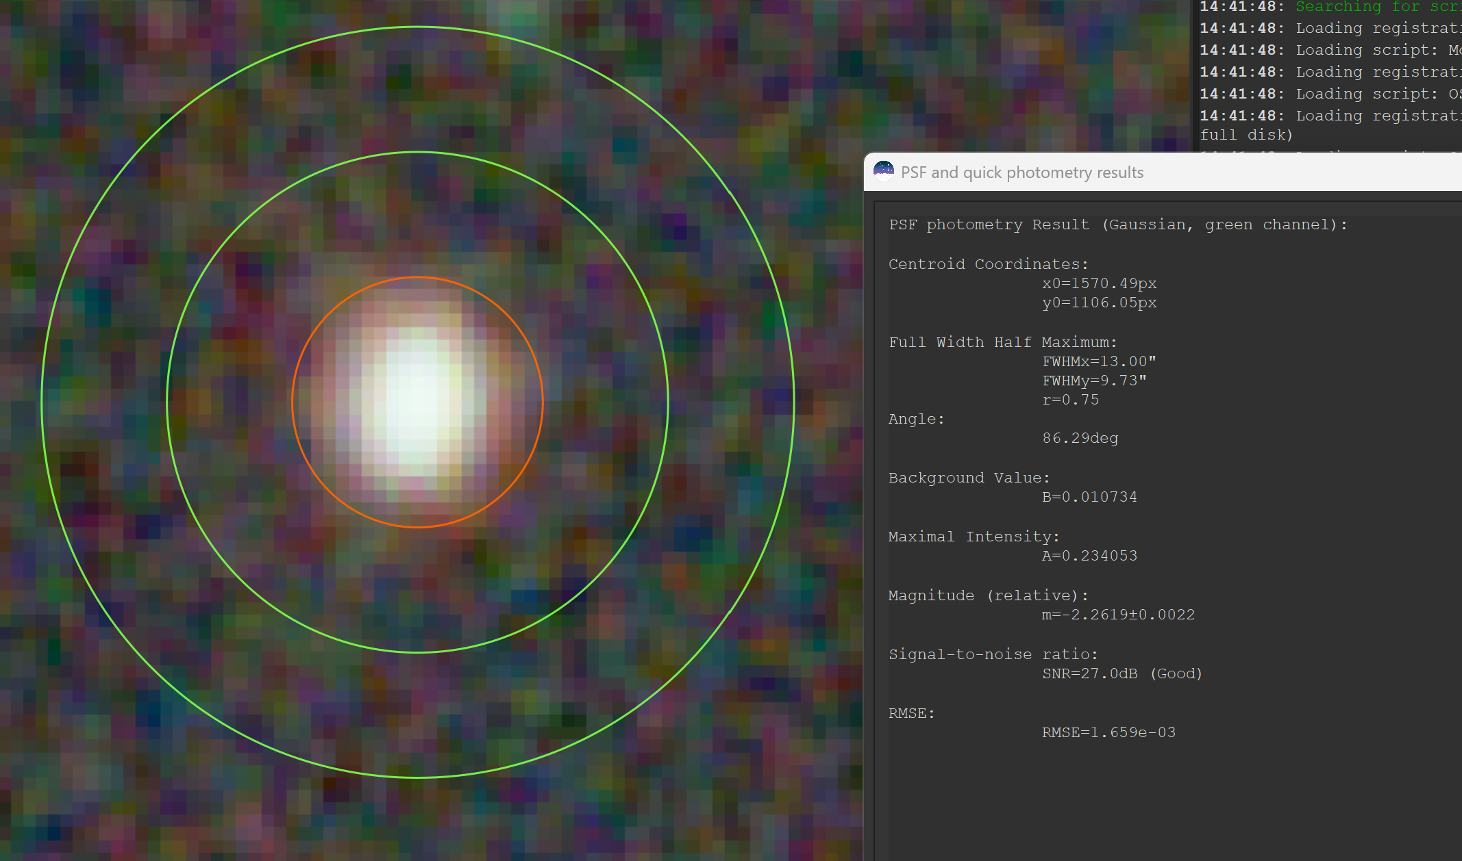This screenshot has height=861, width=1462.
Task: Click the bright star's center
Action: click(x=417, y=402)
